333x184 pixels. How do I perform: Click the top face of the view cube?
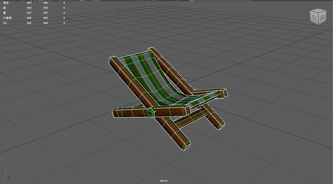pos(318,11)
